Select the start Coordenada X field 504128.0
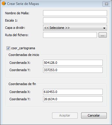Viewport: 112px width, 125px height. [x=73, y=63]
